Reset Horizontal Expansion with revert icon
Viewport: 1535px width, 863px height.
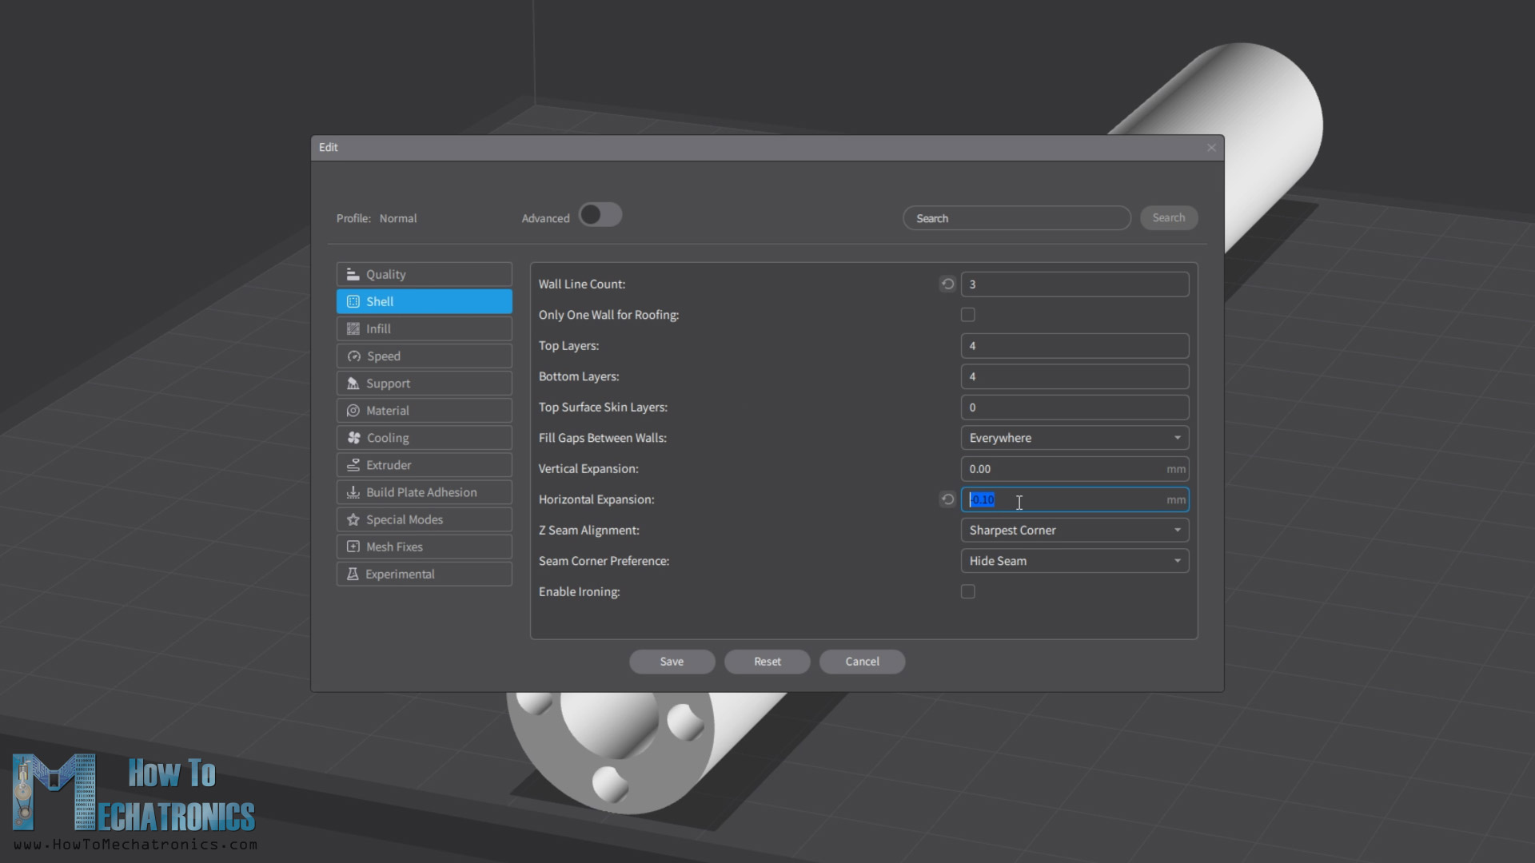tap(947, 499)
